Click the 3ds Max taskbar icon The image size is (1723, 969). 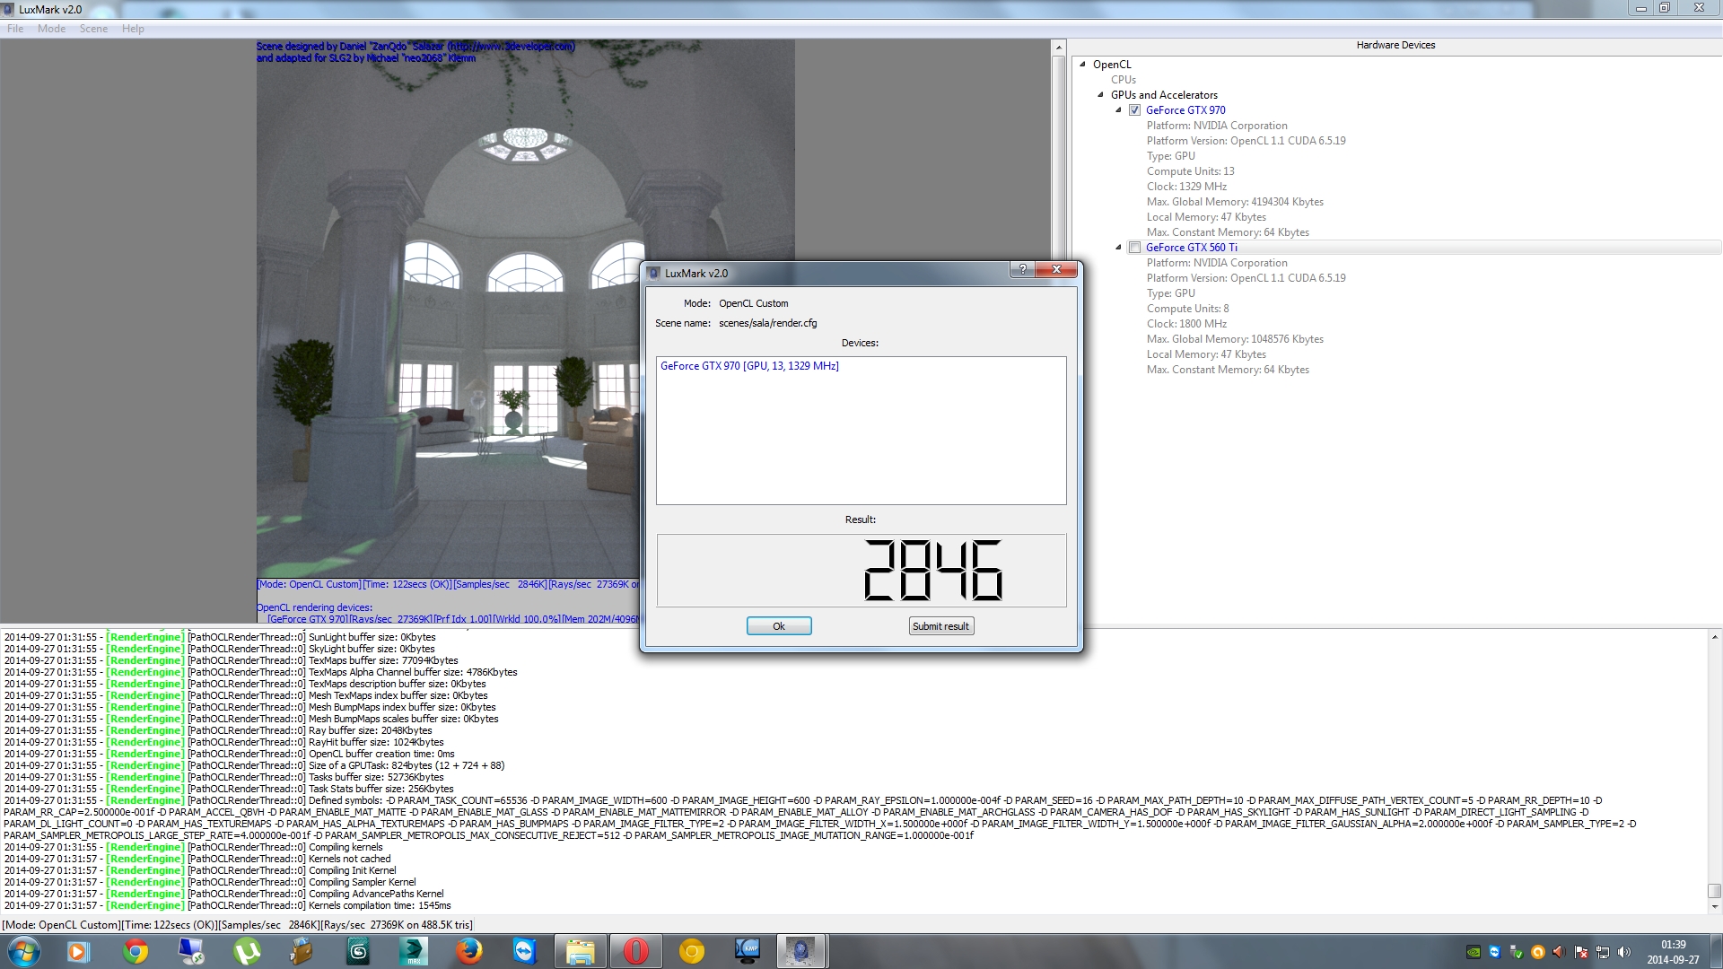413,951
